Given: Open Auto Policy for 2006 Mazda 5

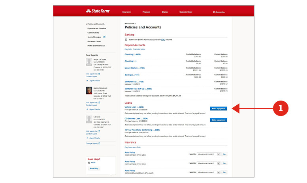Looking at the screenshot, I should coord(130,171).
